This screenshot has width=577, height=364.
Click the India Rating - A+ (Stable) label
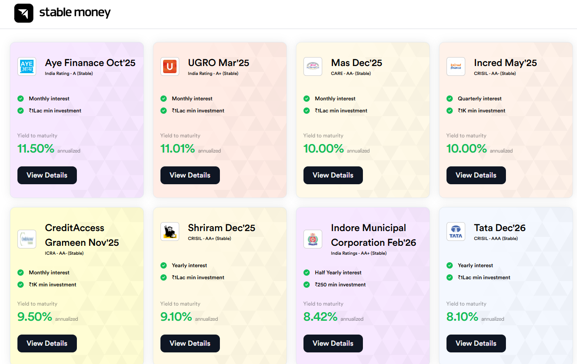pyautogui.click(x=213, y=74)
